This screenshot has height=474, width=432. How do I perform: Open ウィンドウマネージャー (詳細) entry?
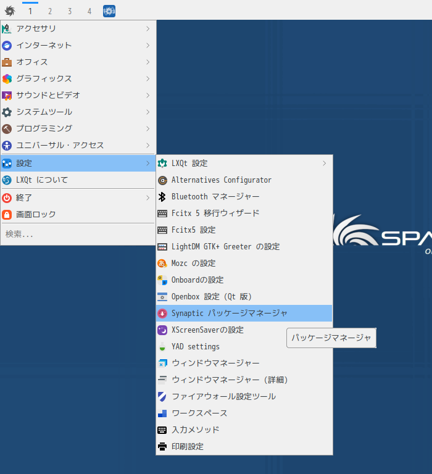pos(244,380)
